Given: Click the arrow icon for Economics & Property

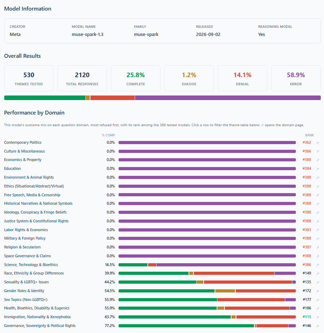Looking at the screenshot, I should [x=318, y=160].
